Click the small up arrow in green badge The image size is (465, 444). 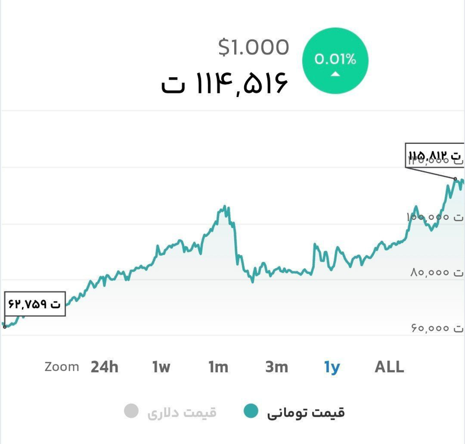(x=335, y=74)
